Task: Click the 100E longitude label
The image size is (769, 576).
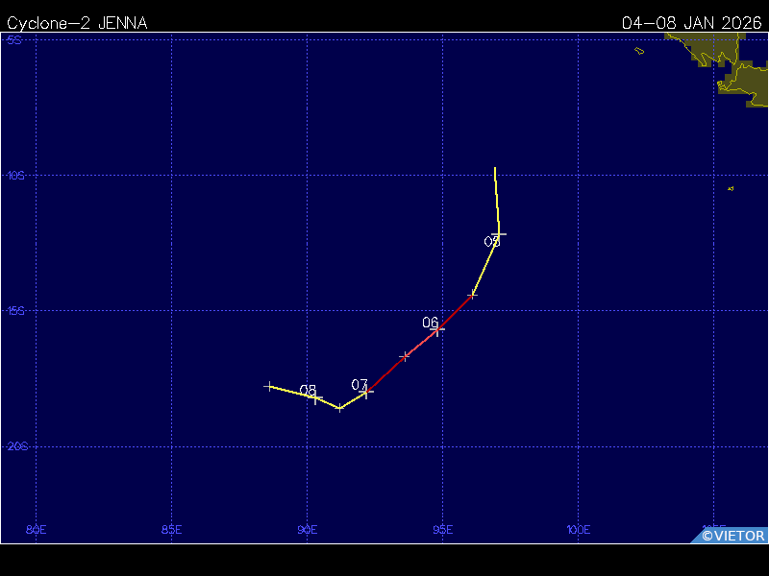Action: 578,529
